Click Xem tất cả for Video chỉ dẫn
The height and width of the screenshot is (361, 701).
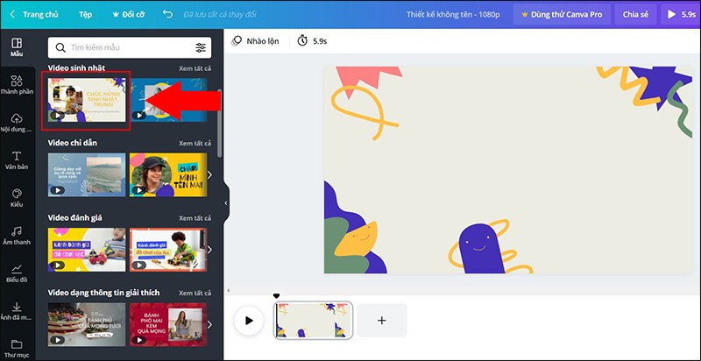(x=195, y=144)
